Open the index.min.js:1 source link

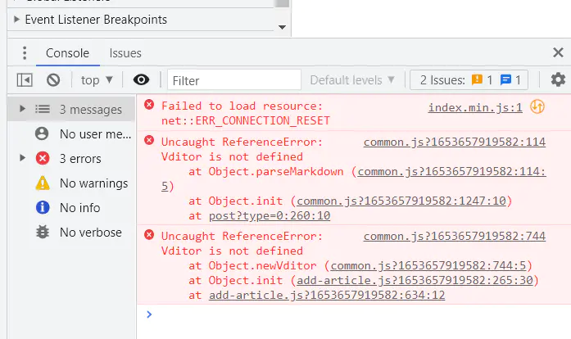(x=475, y=107)
